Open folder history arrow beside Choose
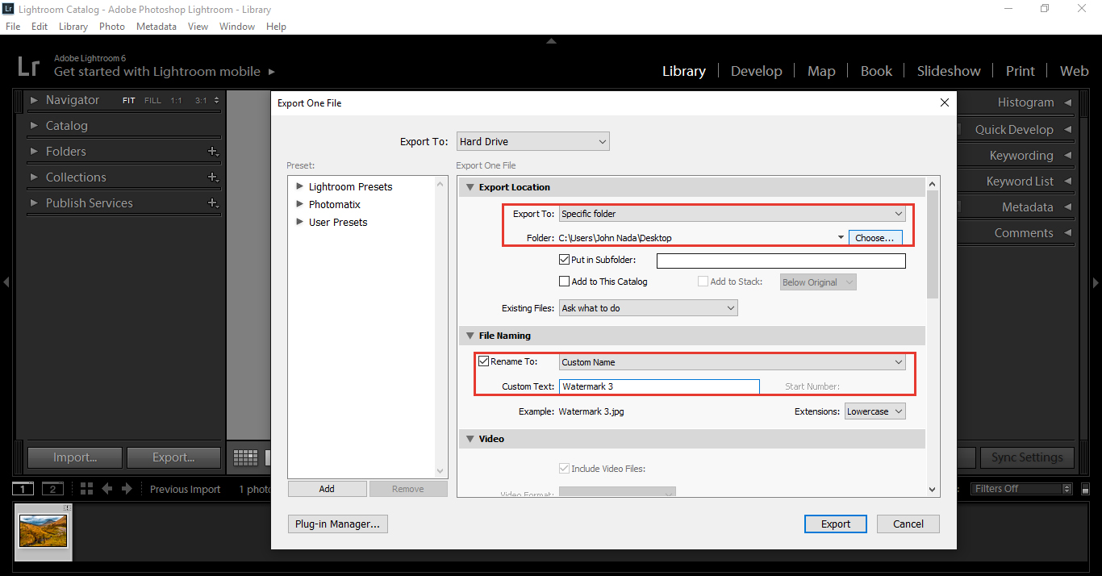1102x576 pixels. (x=841, y=238)
